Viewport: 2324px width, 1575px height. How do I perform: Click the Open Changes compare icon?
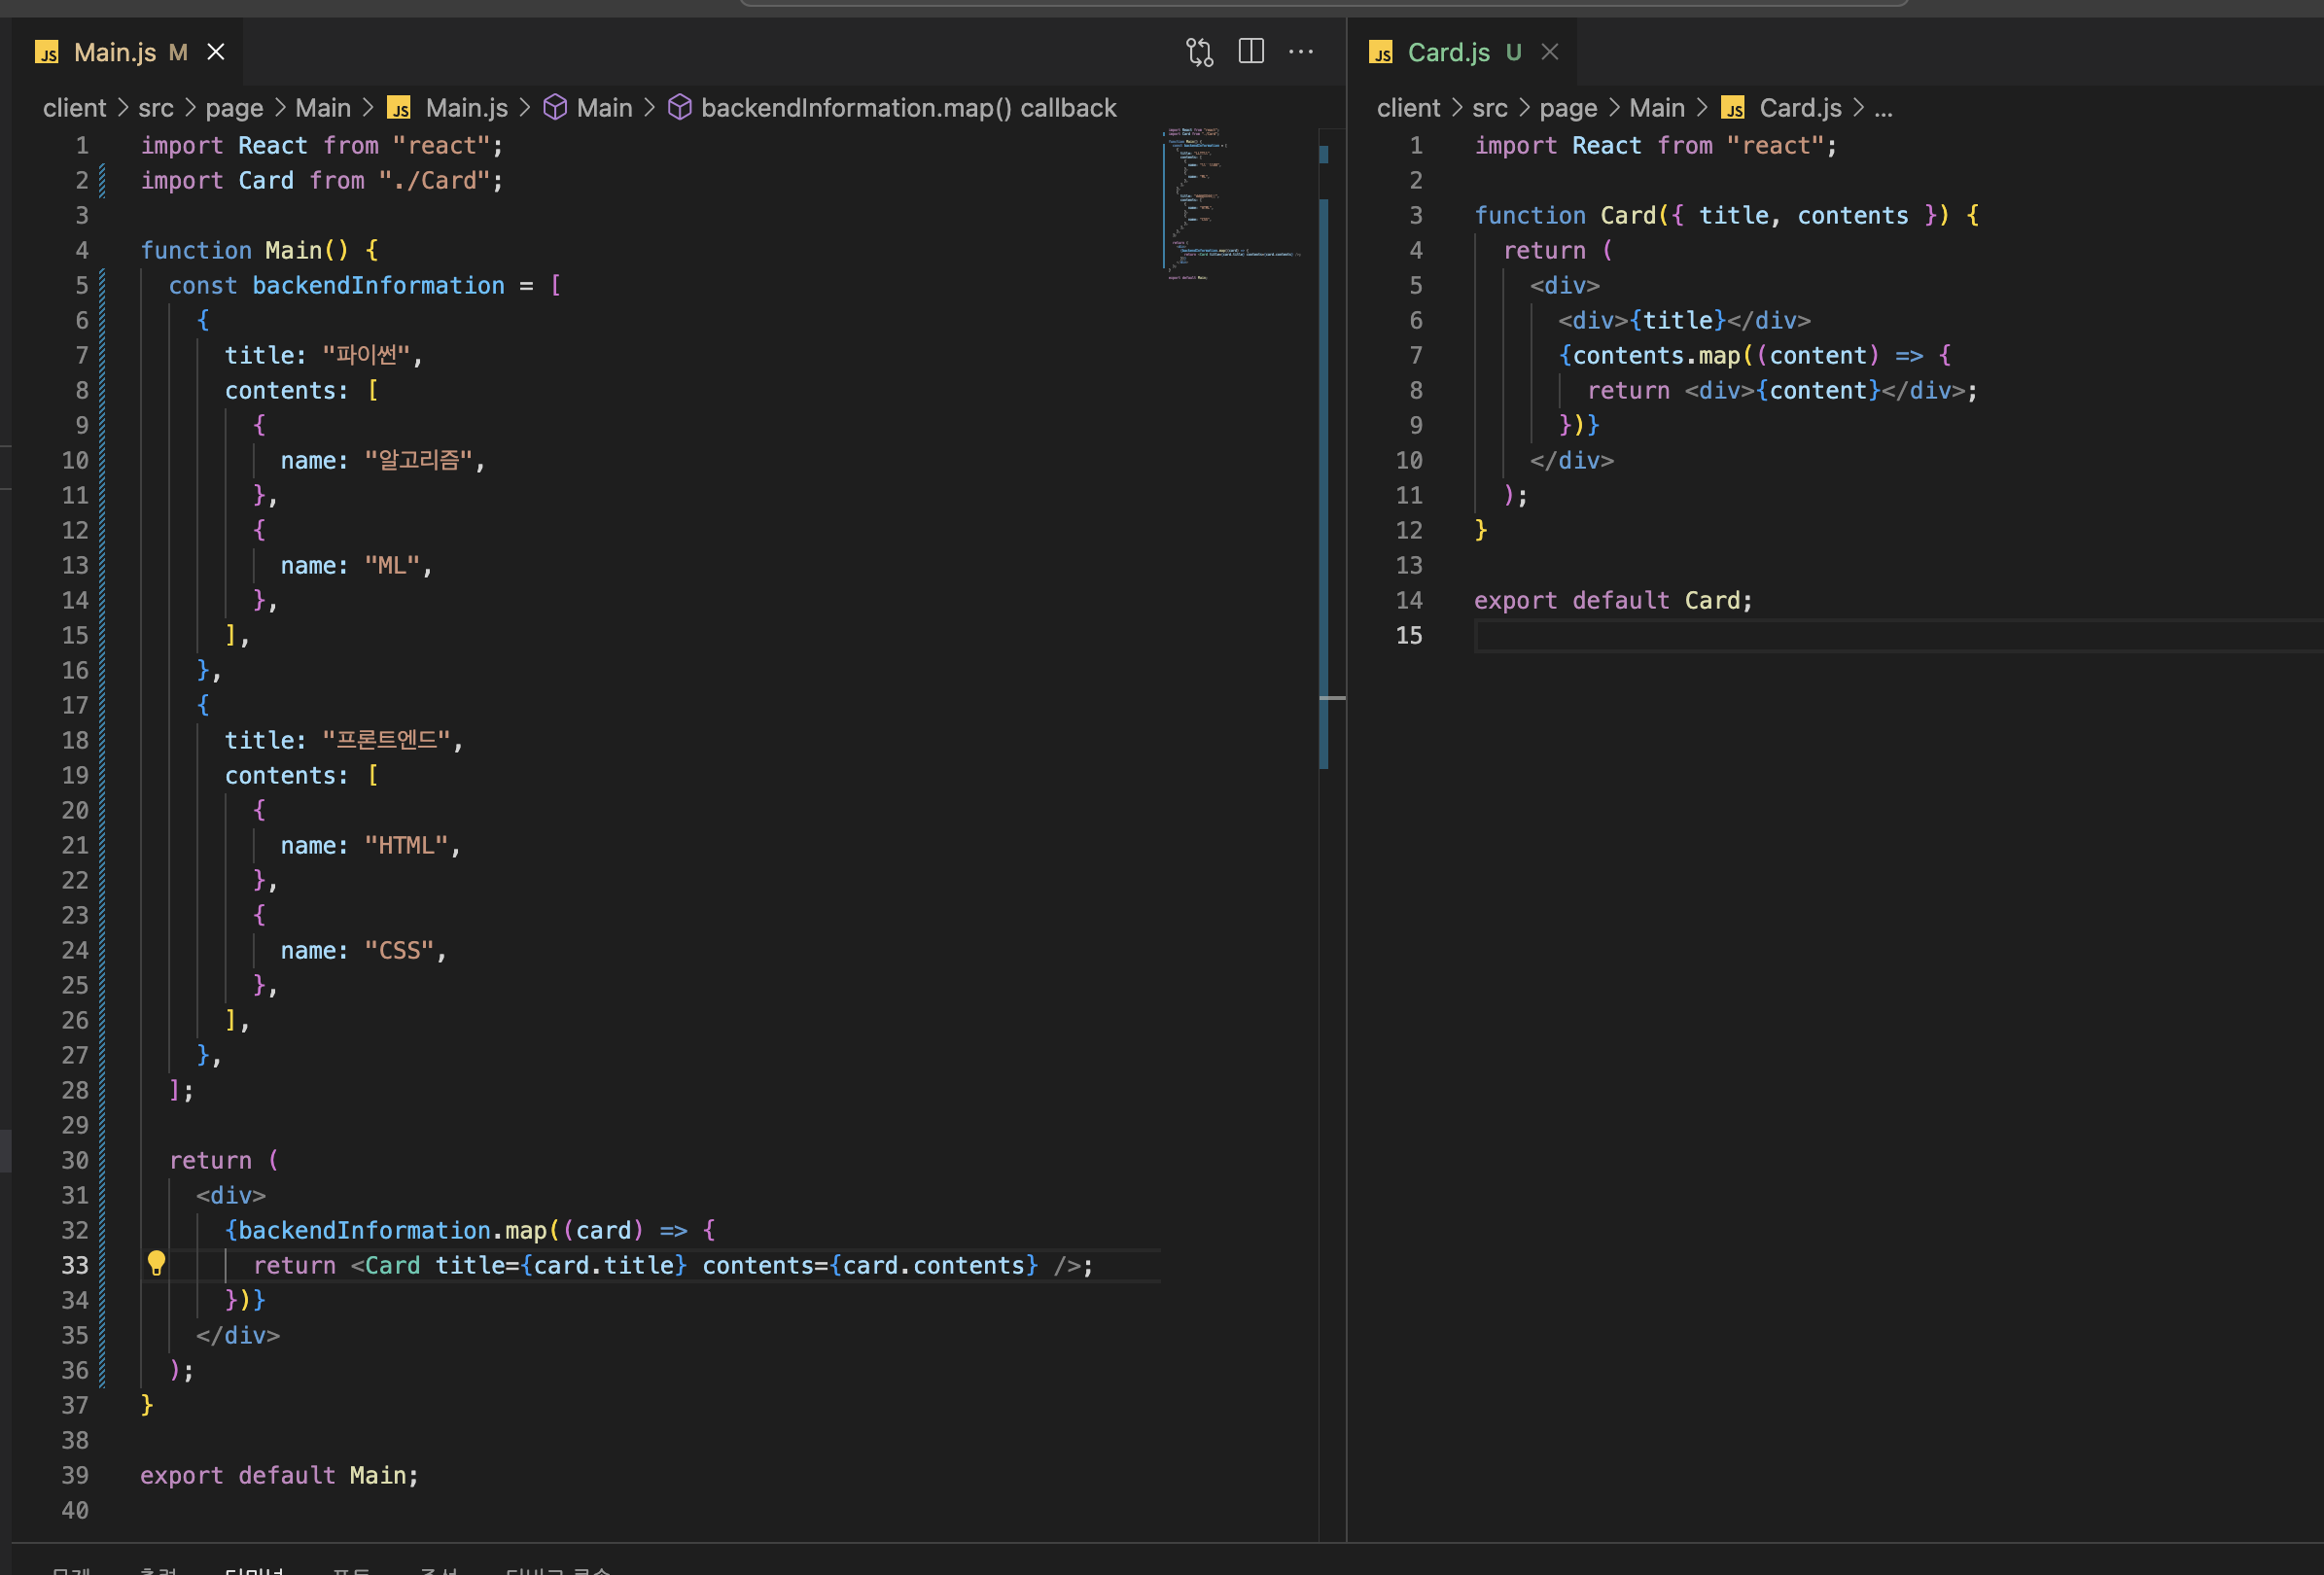click(1199, 52)
